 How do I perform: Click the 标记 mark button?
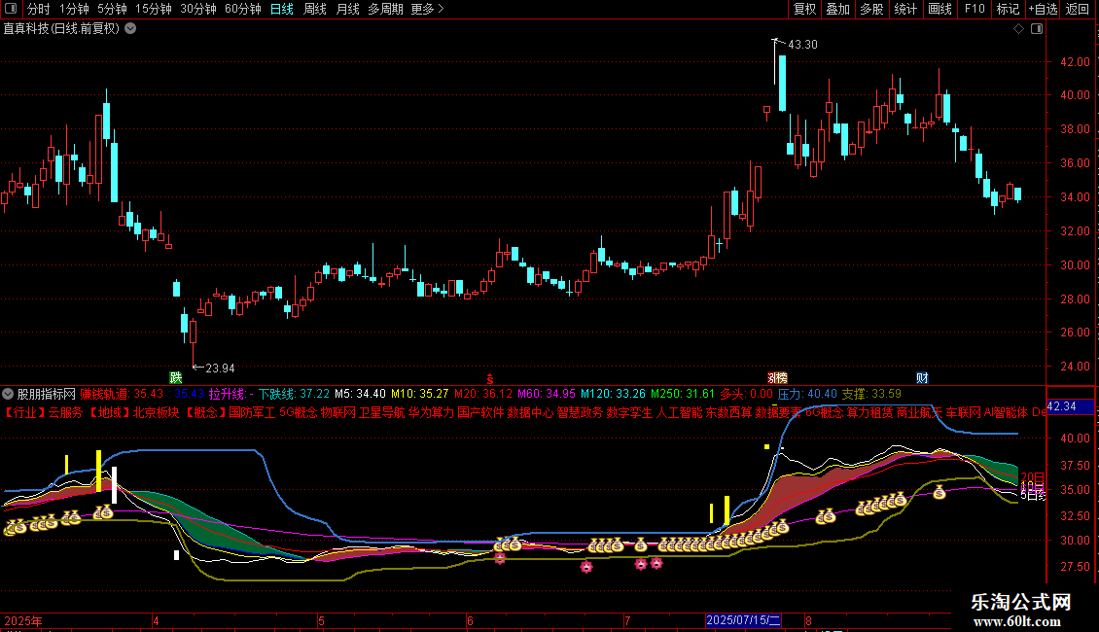[1008, 9]
